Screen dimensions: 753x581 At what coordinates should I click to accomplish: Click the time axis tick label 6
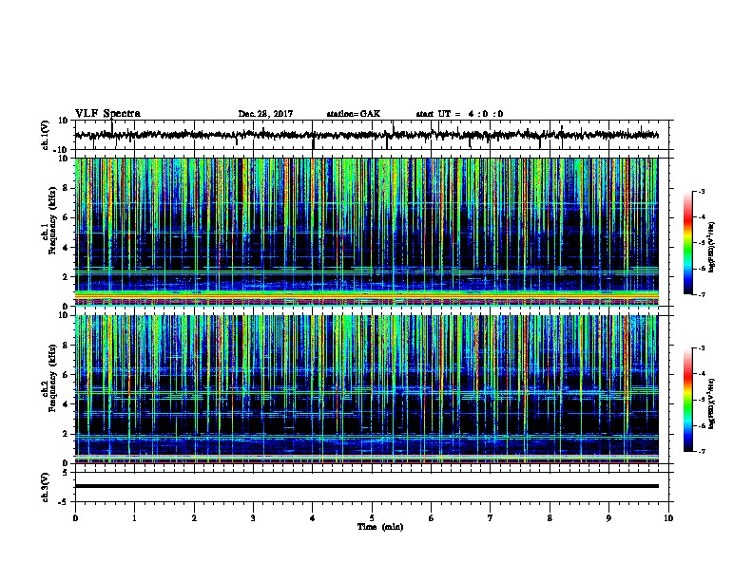point(432,518)
